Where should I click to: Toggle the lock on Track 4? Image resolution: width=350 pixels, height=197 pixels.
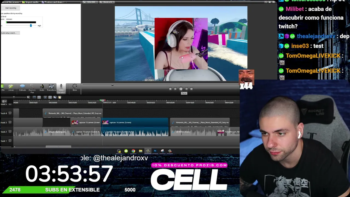tap(10, 113)
